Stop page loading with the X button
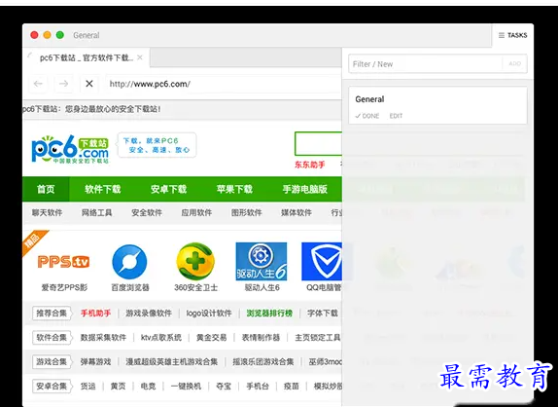 coord(89,84)
